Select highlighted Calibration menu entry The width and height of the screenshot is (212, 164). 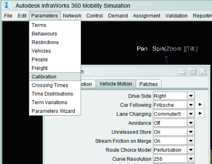click(55, 77)
